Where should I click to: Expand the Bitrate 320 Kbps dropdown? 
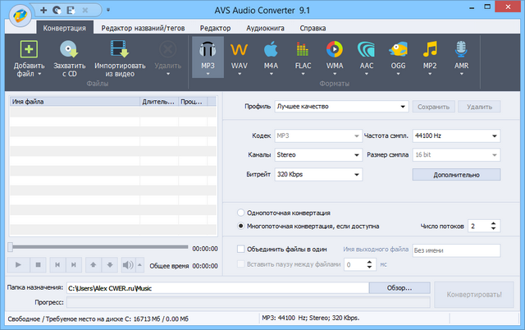317,174
